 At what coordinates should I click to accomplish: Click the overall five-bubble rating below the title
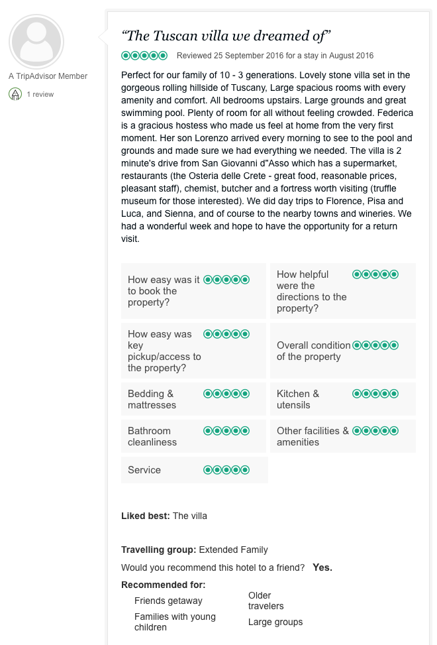(x=144, y=56)
